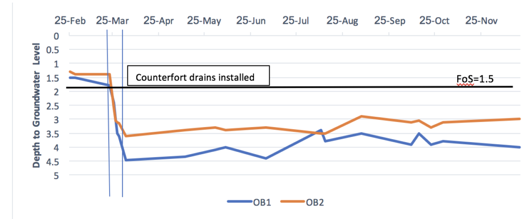
Task: Select the OB1 legend label
Action: point(262,202)
